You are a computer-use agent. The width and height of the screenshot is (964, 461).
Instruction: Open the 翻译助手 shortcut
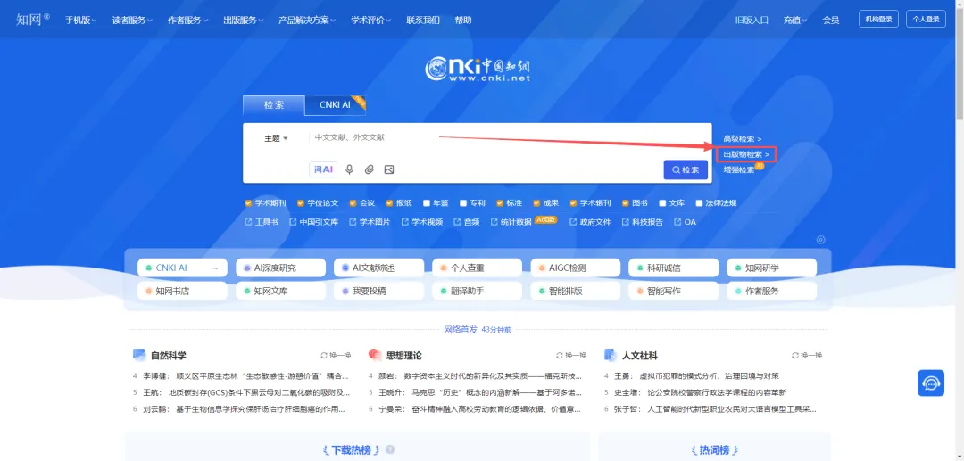click(477, 291)
